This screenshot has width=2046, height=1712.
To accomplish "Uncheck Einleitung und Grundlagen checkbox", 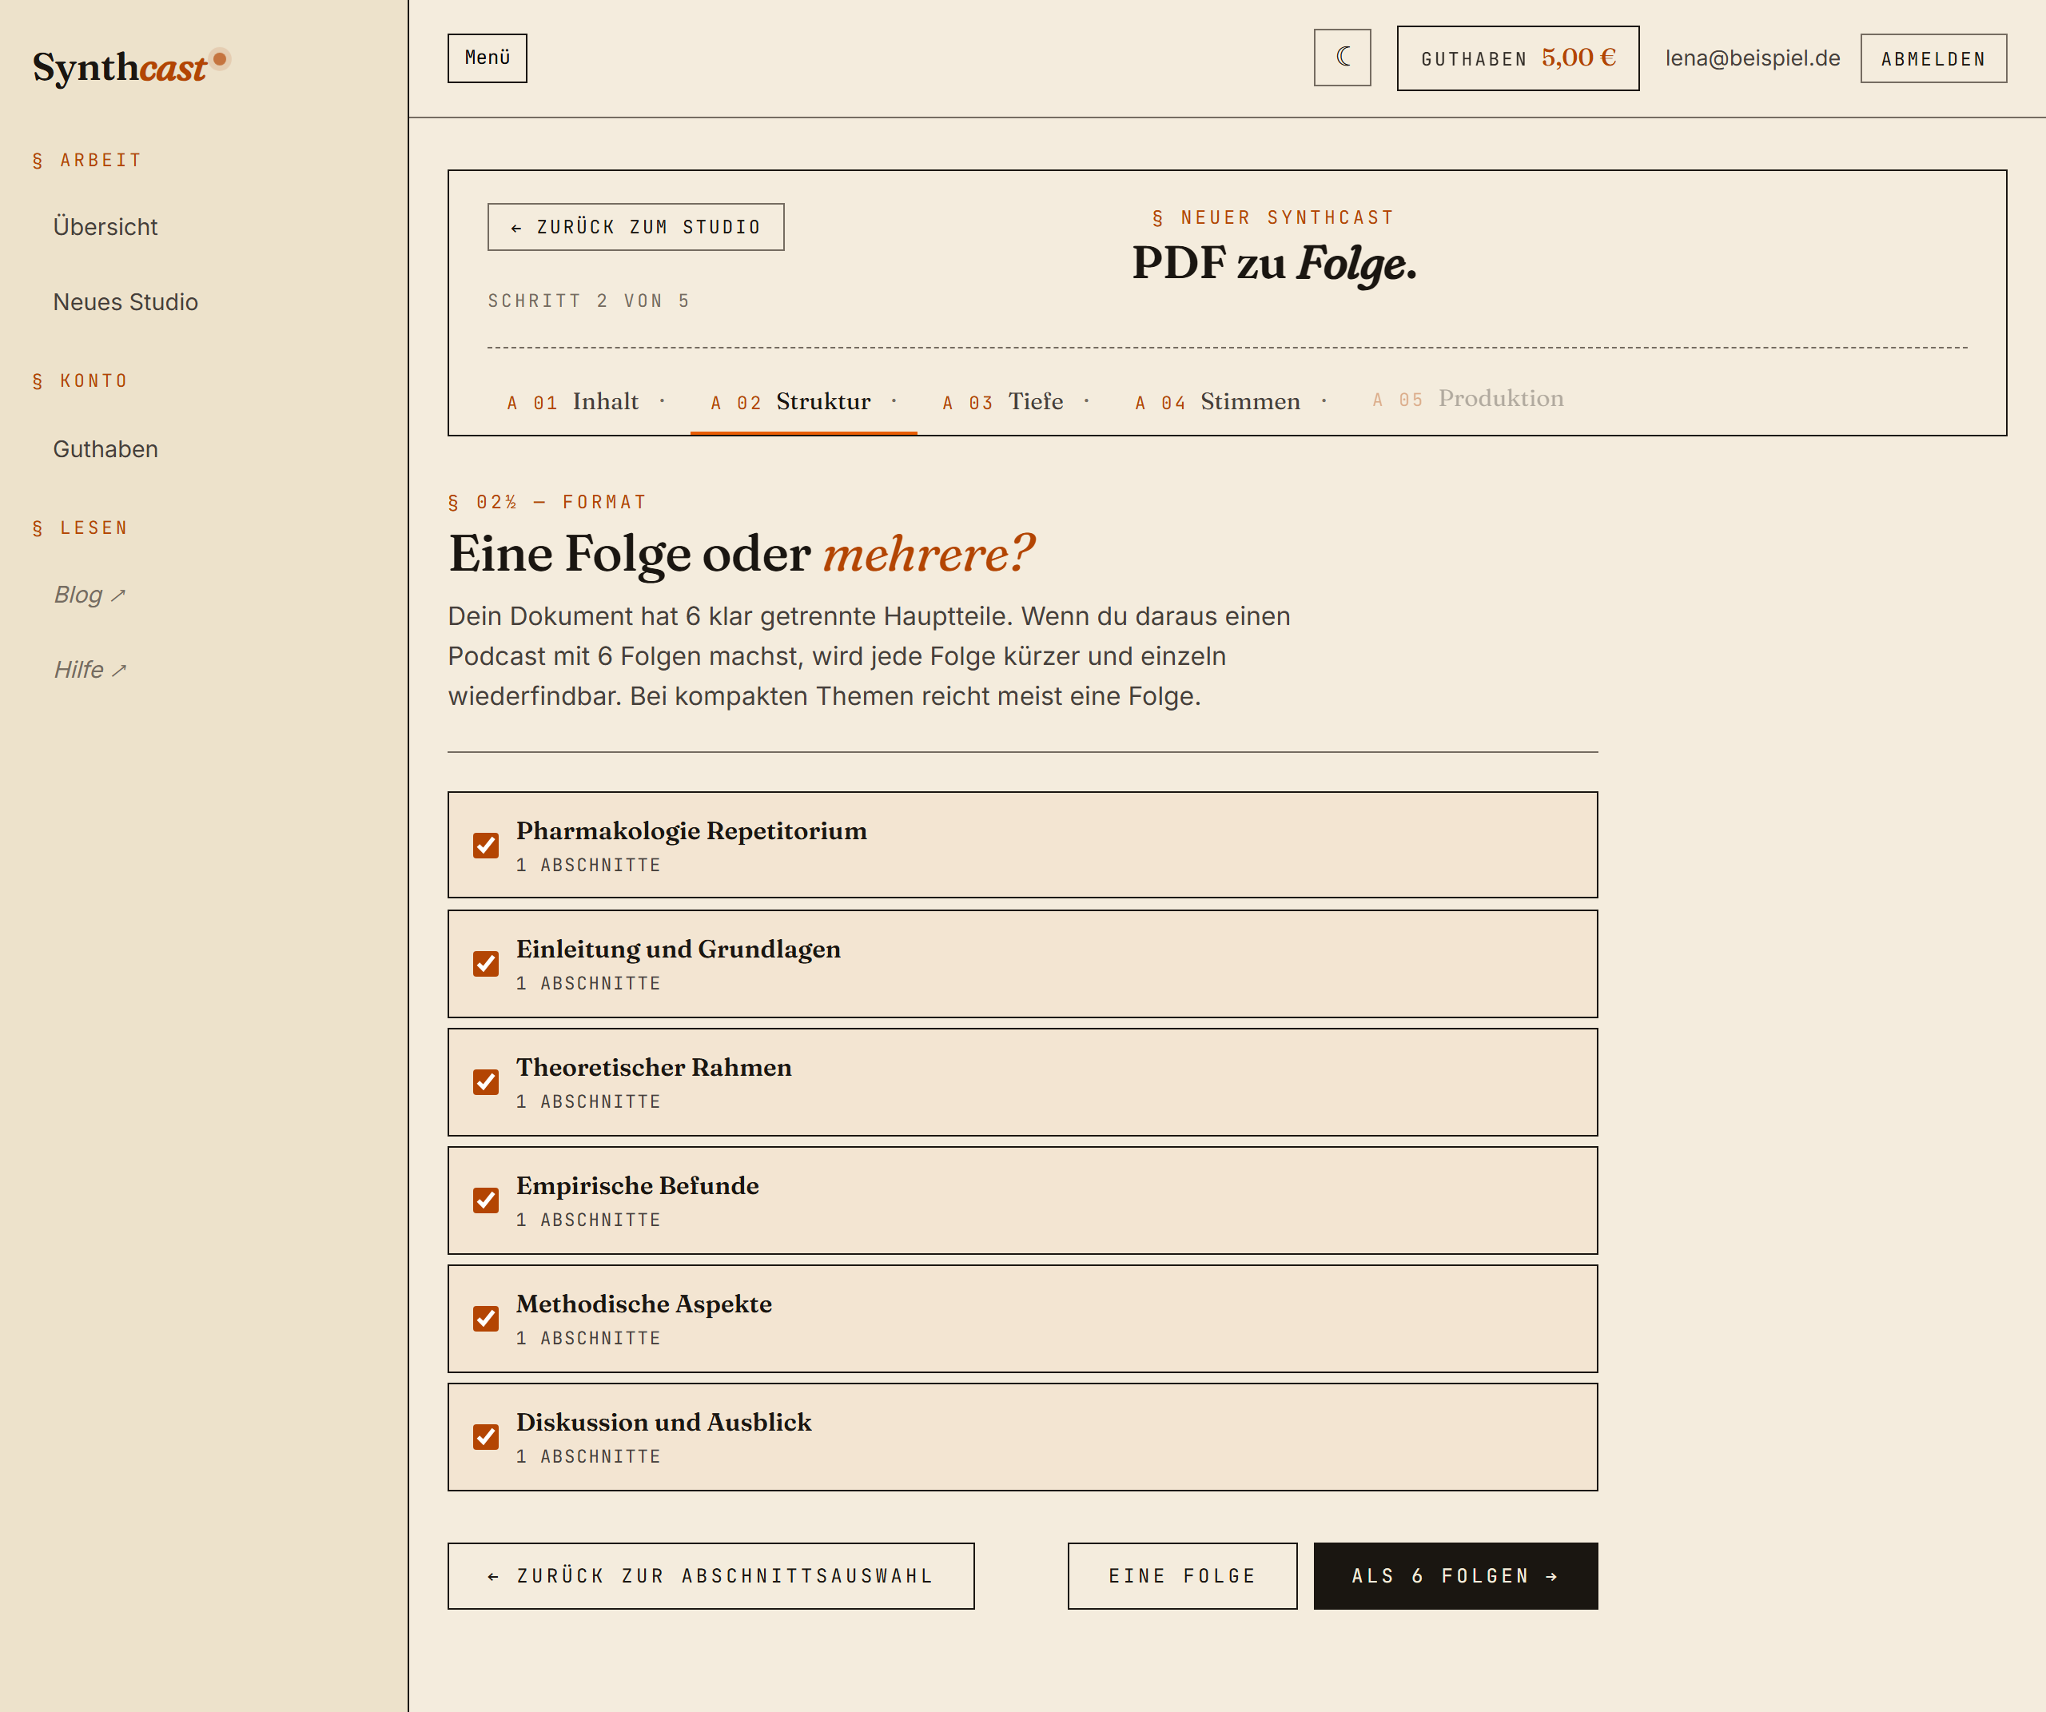I will tap(486, 964).
